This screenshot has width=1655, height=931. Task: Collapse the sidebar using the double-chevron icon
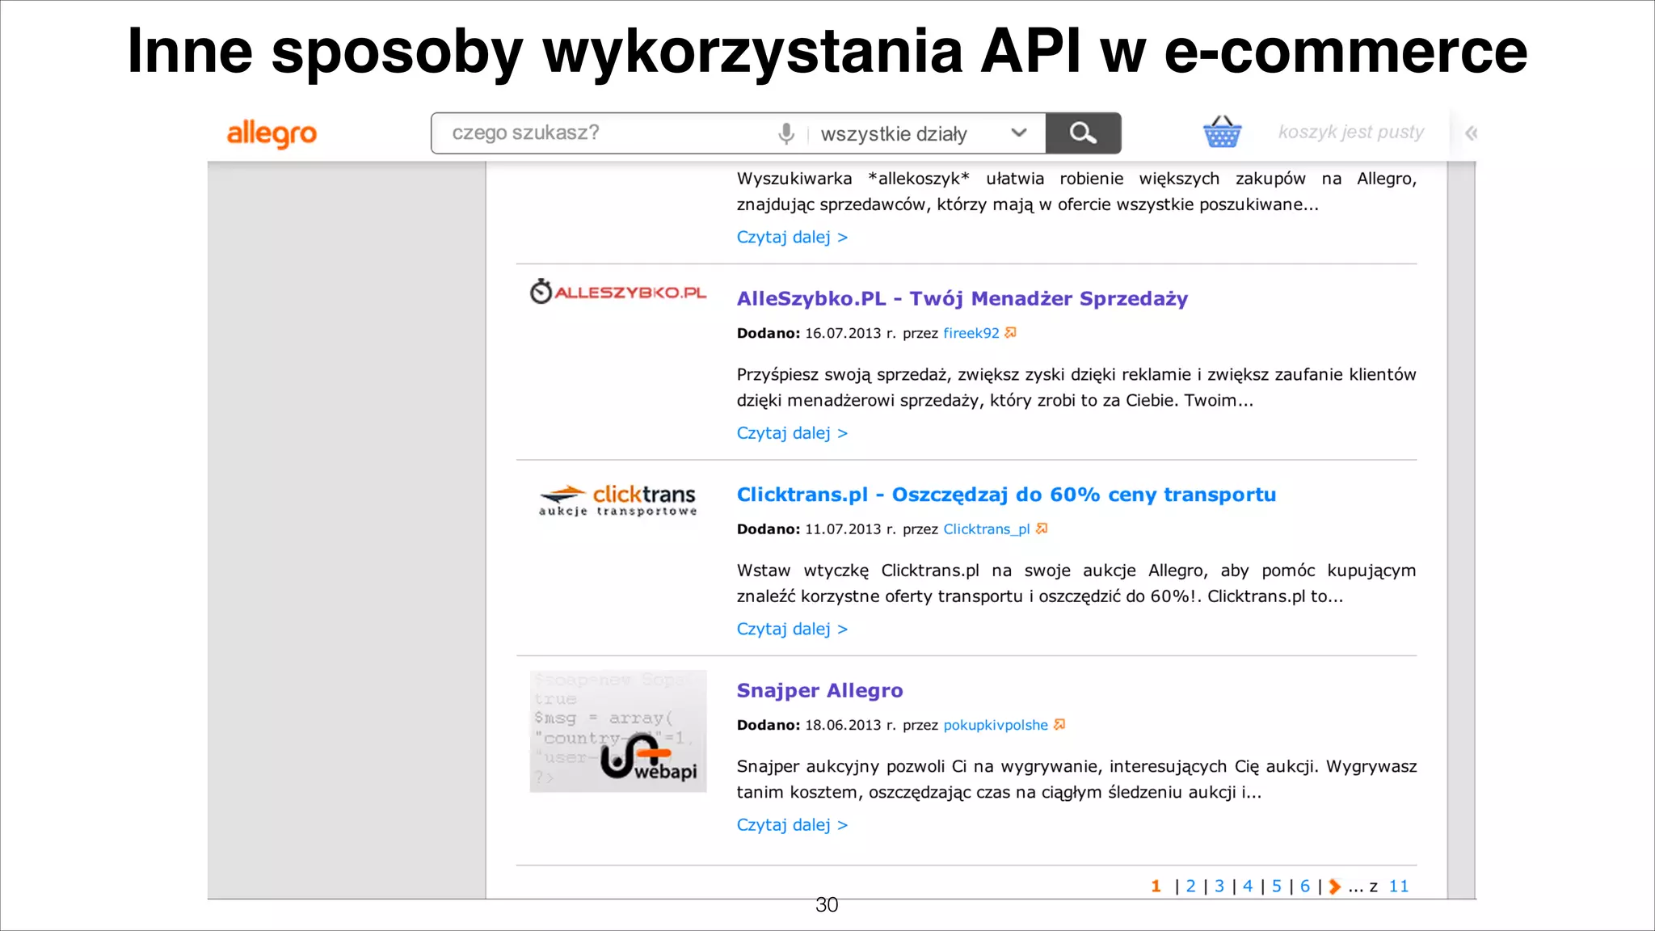point(1471,133)
